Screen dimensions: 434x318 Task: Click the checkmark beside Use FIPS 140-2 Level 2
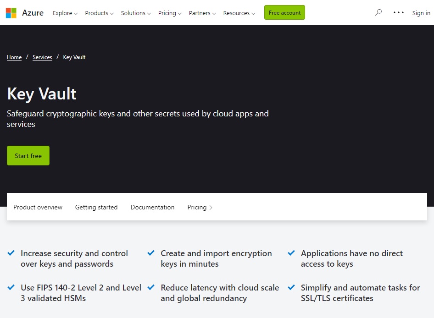11,287
